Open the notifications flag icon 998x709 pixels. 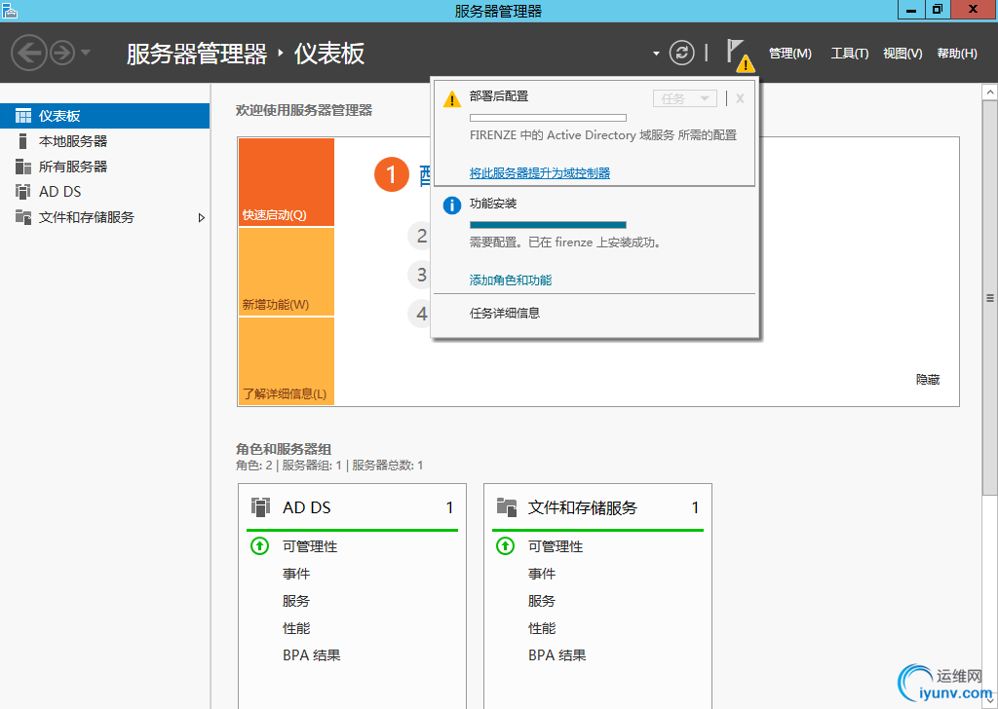pos(738,53)
